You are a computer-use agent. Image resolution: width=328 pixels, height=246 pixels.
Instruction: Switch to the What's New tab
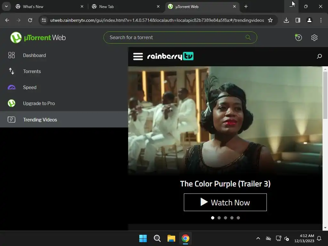(50, 7)
